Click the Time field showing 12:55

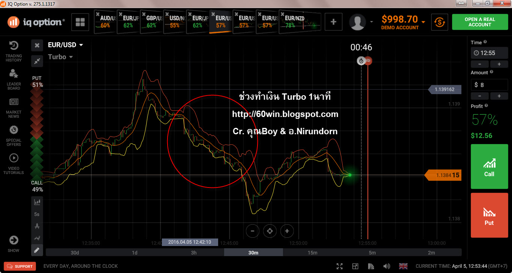(x=489, y=53)
